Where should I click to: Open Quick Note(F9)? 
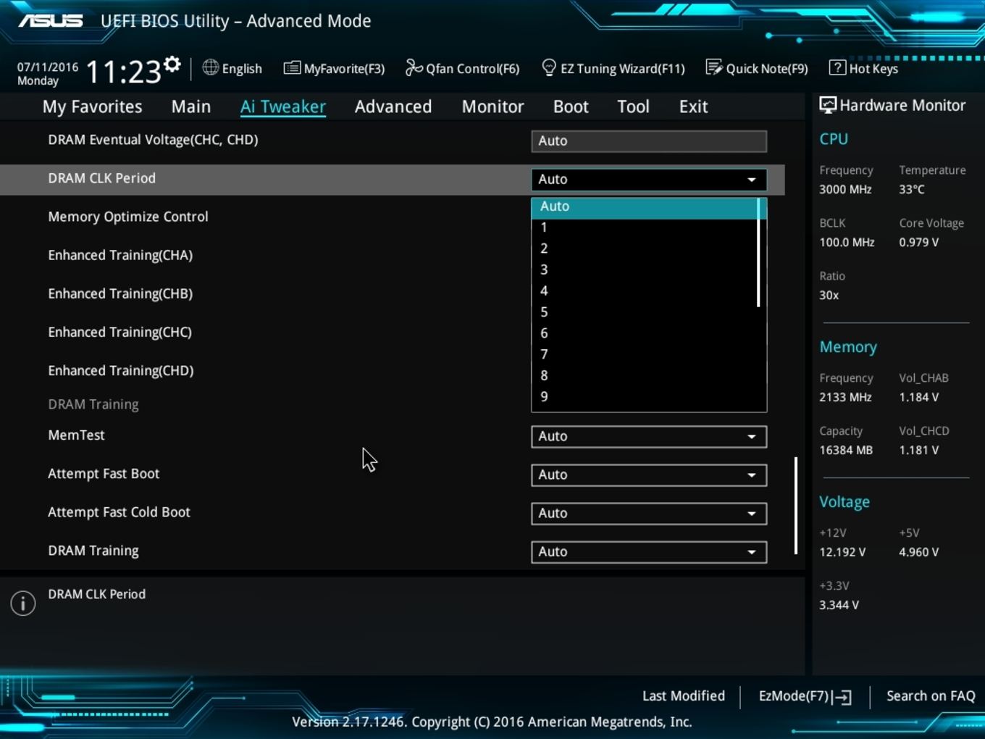tap(757, 68)
